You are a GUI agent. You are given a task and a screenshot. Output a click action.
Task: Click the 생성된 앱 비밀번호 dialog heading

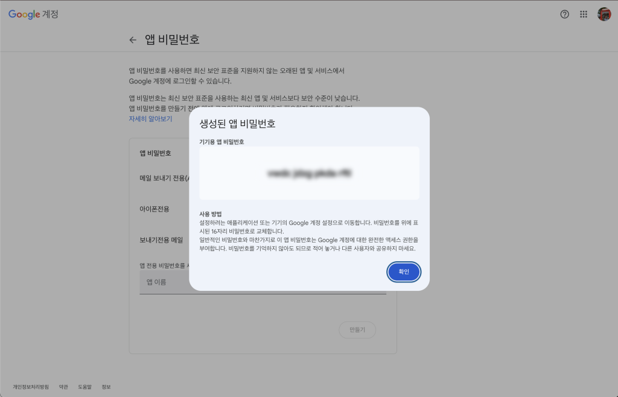[x=237, y=124]
